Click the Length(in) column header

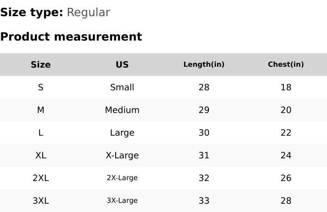coord(204,65)
